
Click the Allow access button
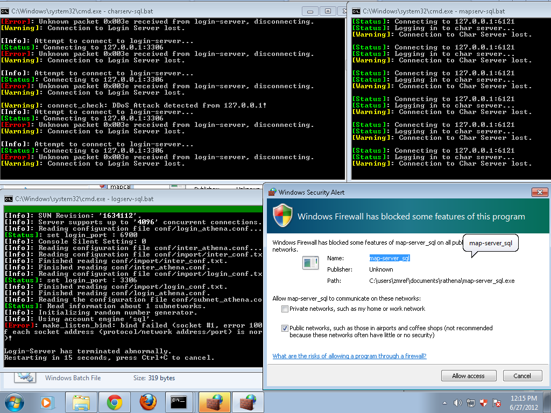(x=469, y=376)
